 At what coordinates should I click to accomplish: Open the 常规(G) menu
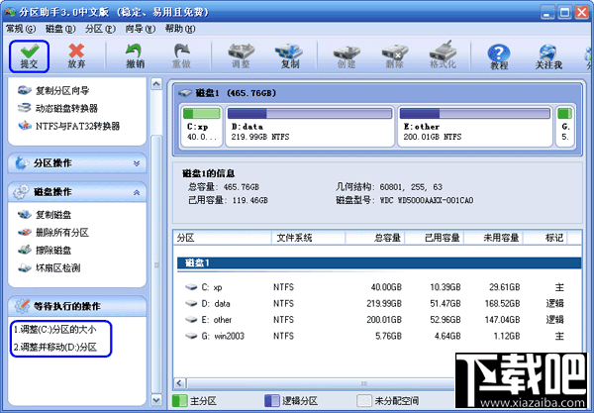pyautogui.click(x=21, y=29)
